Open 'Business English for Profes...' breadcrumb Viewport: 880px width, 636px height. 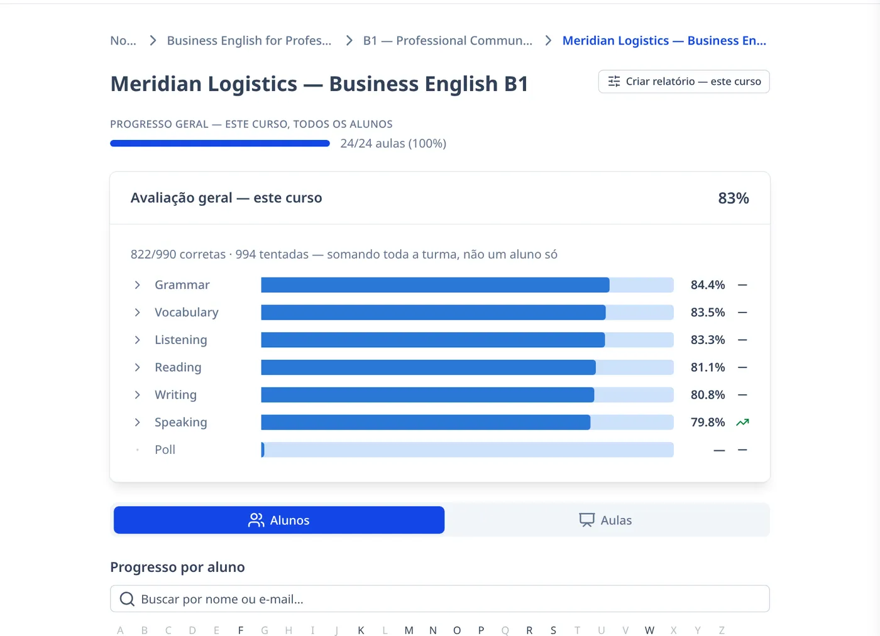point(249,41)
